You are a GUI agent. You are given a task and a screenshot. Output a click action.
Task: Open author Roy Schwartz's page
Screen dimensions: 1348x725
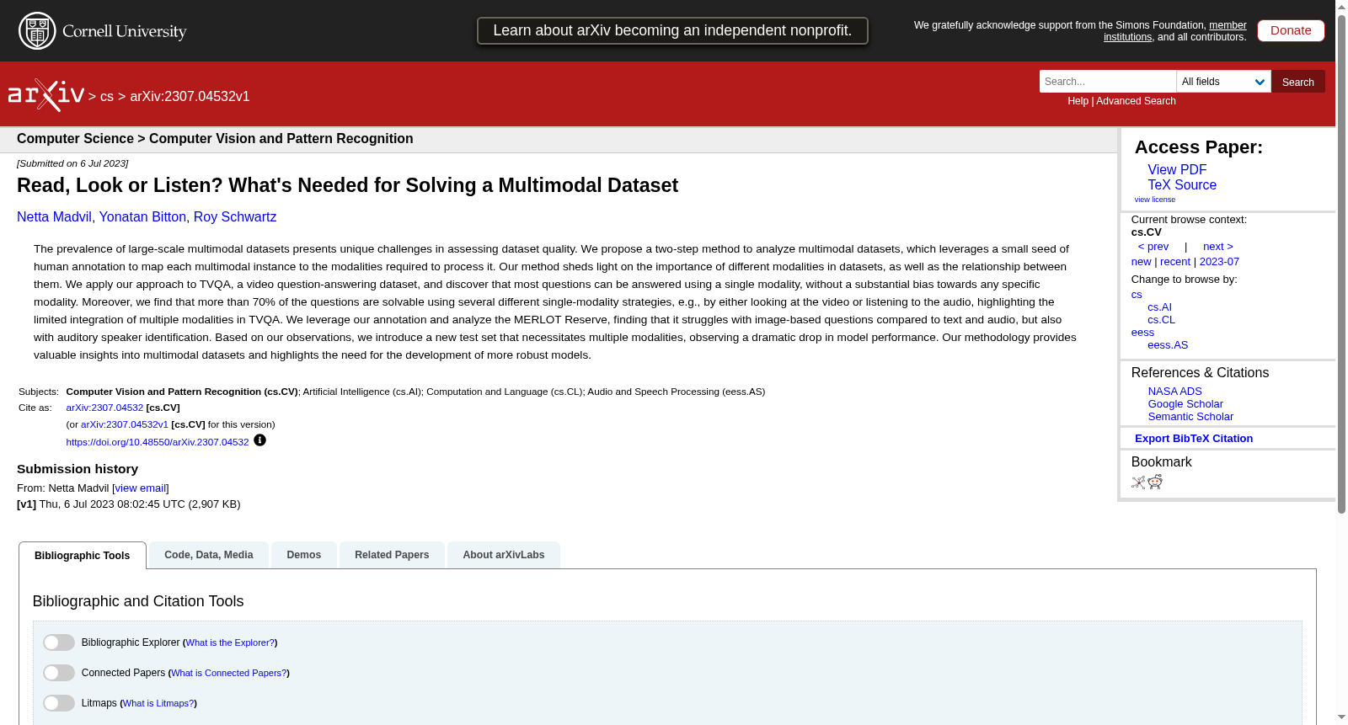coord(235,217)
